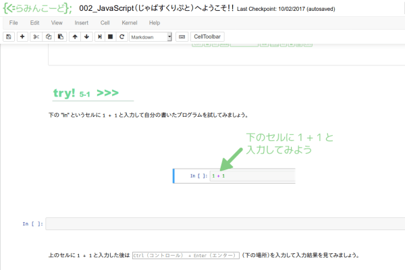Viewport: 405px width, 270px height.
Task: Open the command palette keyboard icon
Action: tap(181, 36)
